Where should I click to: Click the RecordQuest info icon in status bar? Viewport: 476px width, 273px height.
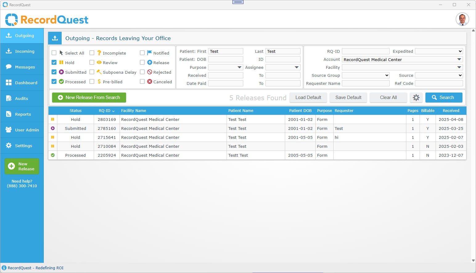click(4, 268)
